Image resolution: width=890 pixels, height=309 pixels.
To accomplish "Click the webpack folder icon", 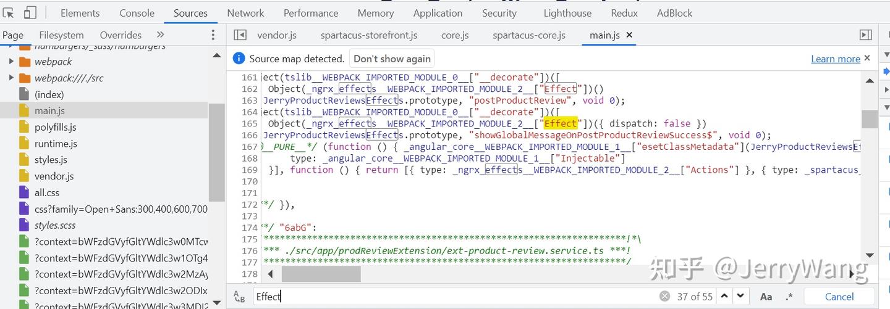I will coord(25,62).
